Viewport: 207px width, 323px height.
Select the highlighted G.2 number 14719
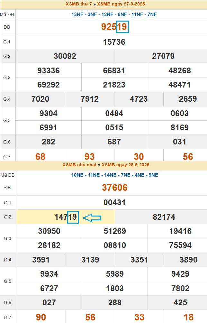coord(66,217)
